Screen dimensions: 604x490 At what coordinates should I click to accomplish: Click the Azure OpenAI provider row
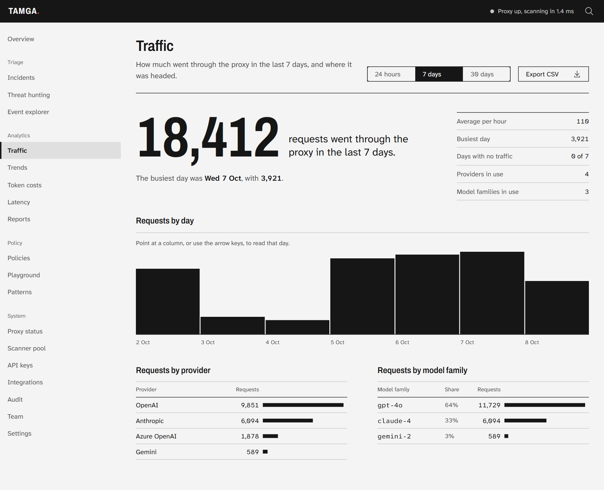(x=242, y=436)
